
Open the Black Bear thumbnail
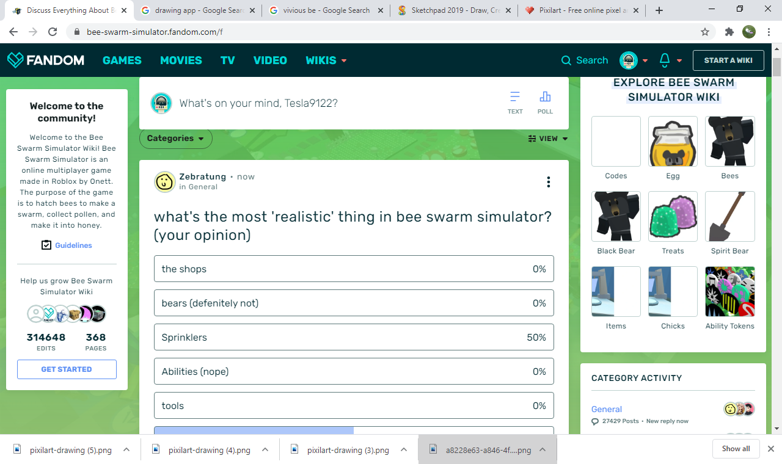click(616, 216)
